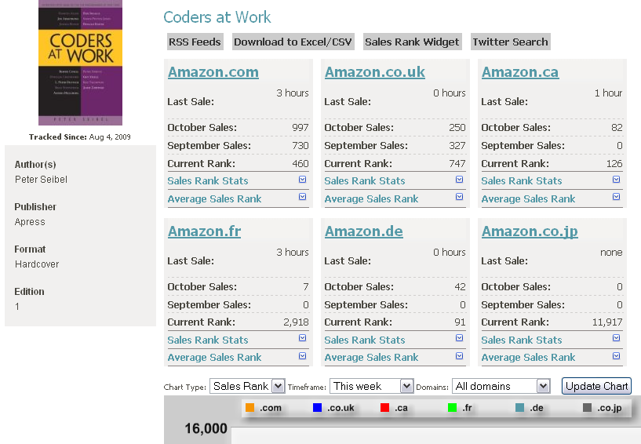Click the 16,000 chart axis label
Viewport: 641px width, 444px height.
[x=206, y=428]
